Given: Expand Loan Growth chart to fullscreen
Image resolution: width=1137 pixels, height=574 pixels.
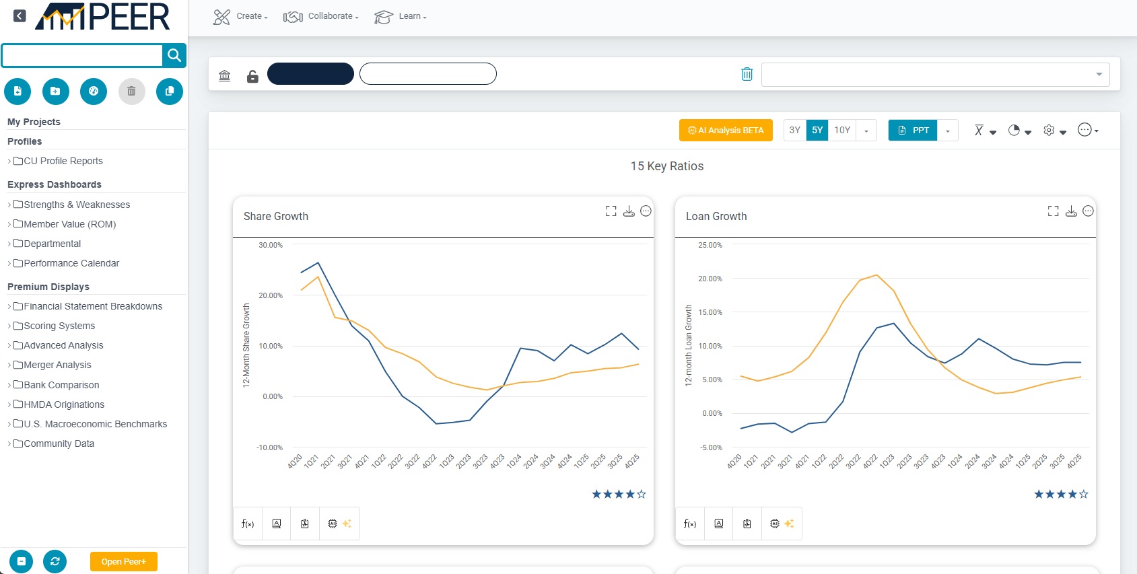Looking at the screenshot, I should coord(1053,211).
